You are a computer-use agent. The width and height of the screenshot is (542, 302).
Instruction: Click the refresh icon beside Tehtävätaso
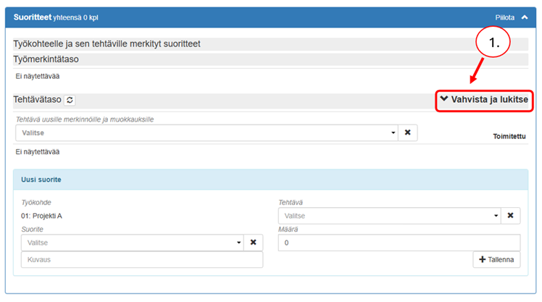[x=70, y=100]
